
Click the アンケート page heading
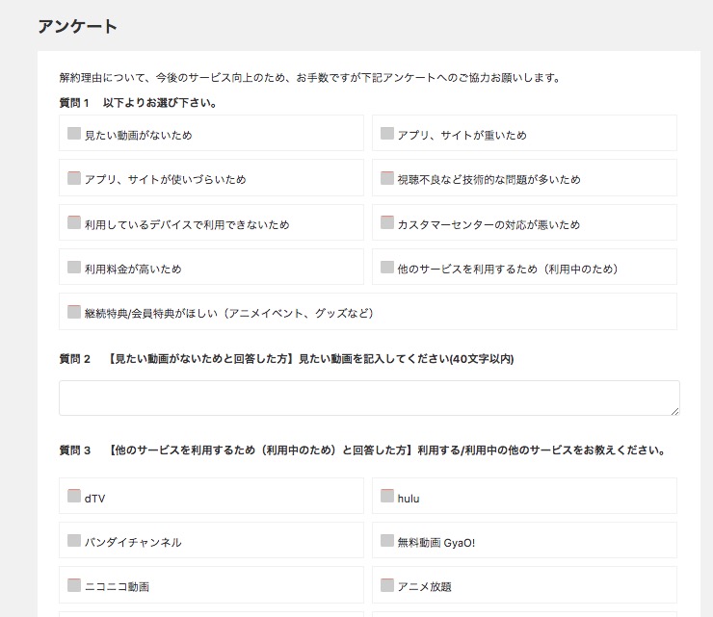click(77, 26)
